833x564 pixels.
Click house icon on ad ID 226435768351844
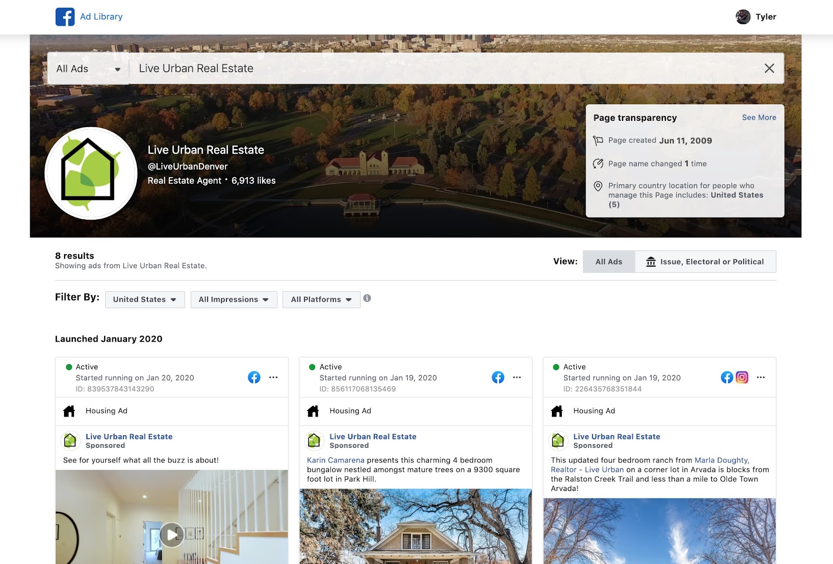click(557, 411)
